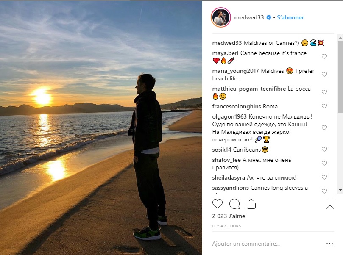Viewport: 343px width, 255px height.
Task: Like maria_young2017's Maldives comment
Action: pyautogui.click(x=324, y=74)
